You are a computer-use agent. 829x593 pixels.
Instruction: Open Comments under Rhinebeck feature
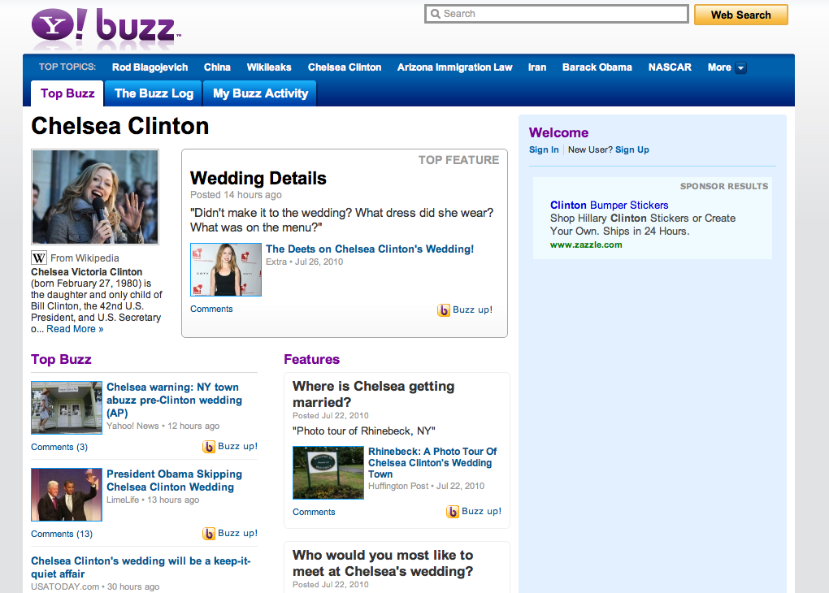click(x=314, y=512)
